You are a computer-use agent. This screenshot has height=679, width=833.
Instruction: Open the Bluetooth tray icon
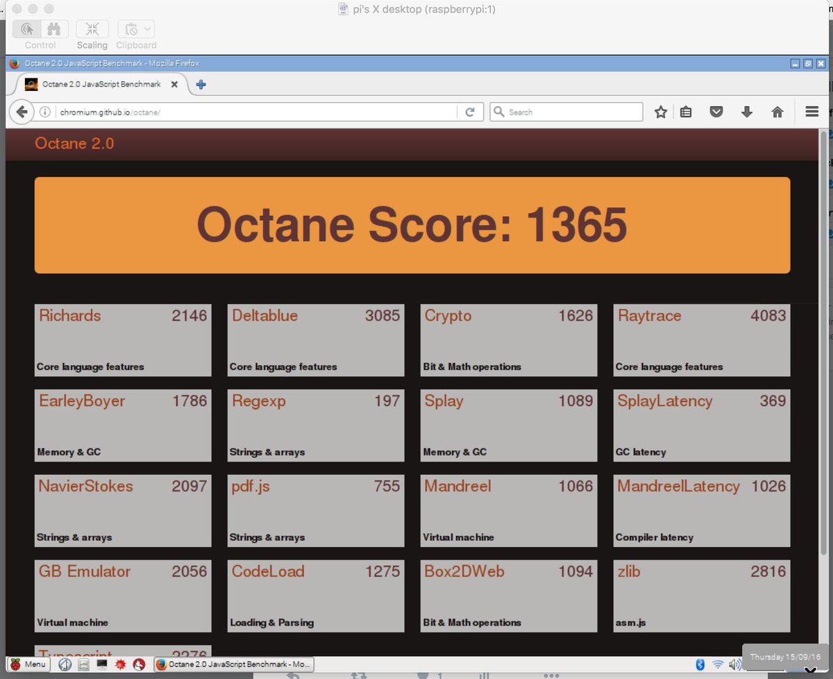700,664
